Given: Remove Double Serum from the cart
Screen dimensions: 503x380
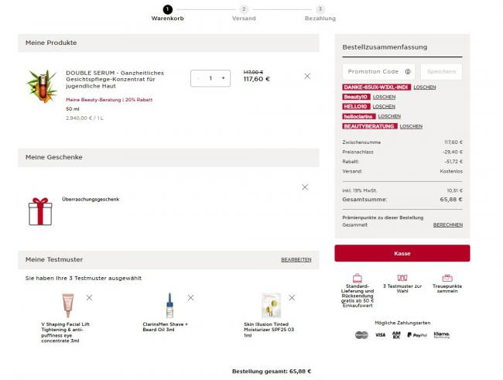Looking at the screenshot, I should pyautogui.click(x=307, y=76).
